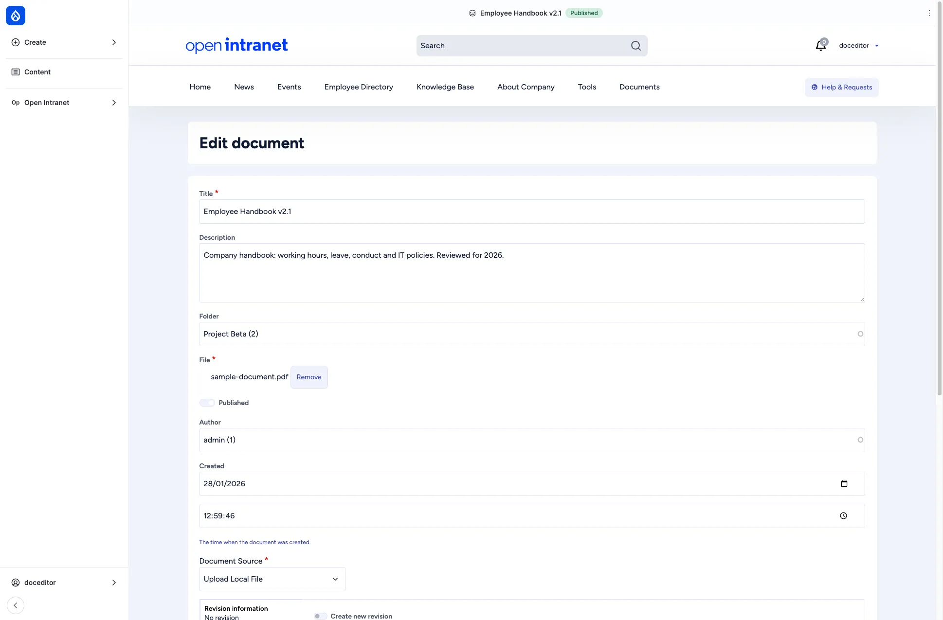Click the Folder autocomplete field
This screenshot has height=620, width=943.
[x=532, y=334]
